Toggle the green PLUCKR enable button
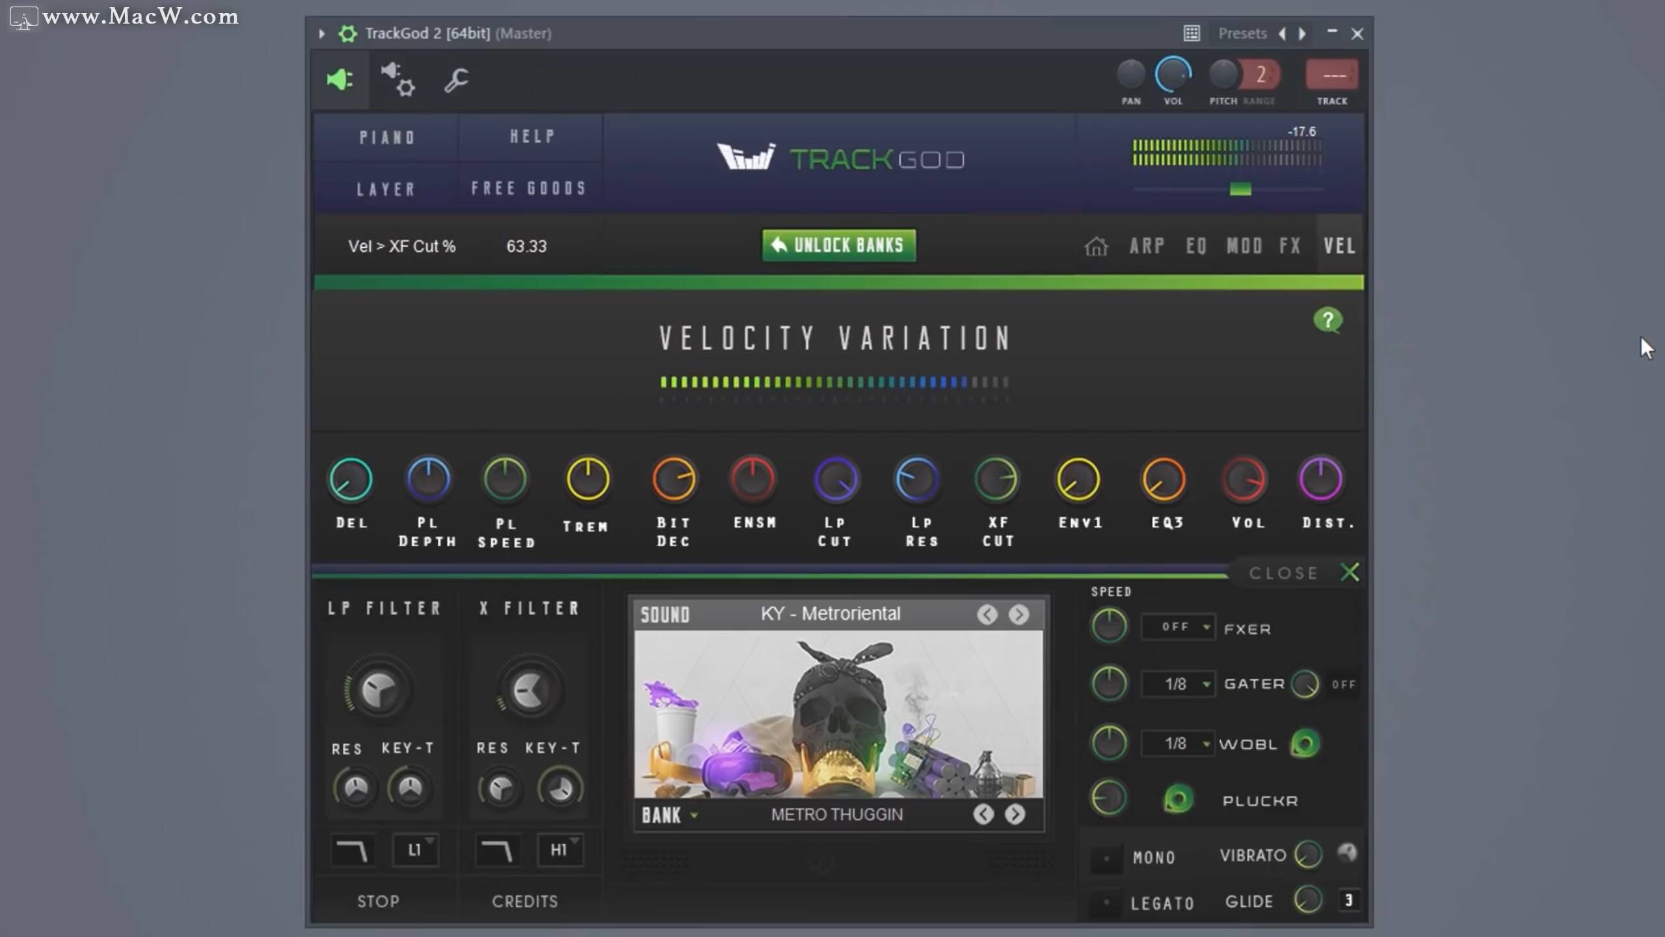This screenshot has width=1665, height=937. [1178, 800]
